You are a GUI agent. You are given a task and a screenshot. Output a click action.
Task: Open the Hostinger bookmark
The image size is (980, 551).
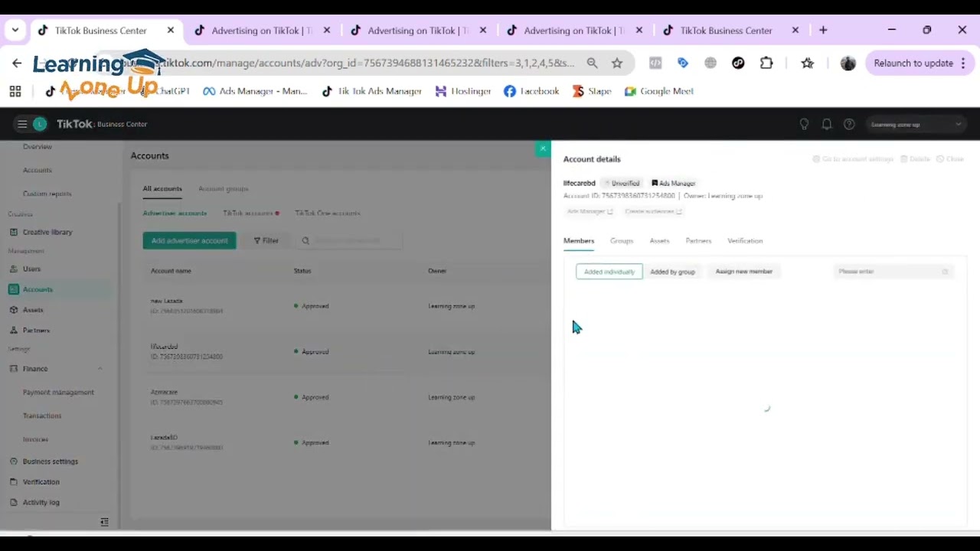click(x=462, y=91)
